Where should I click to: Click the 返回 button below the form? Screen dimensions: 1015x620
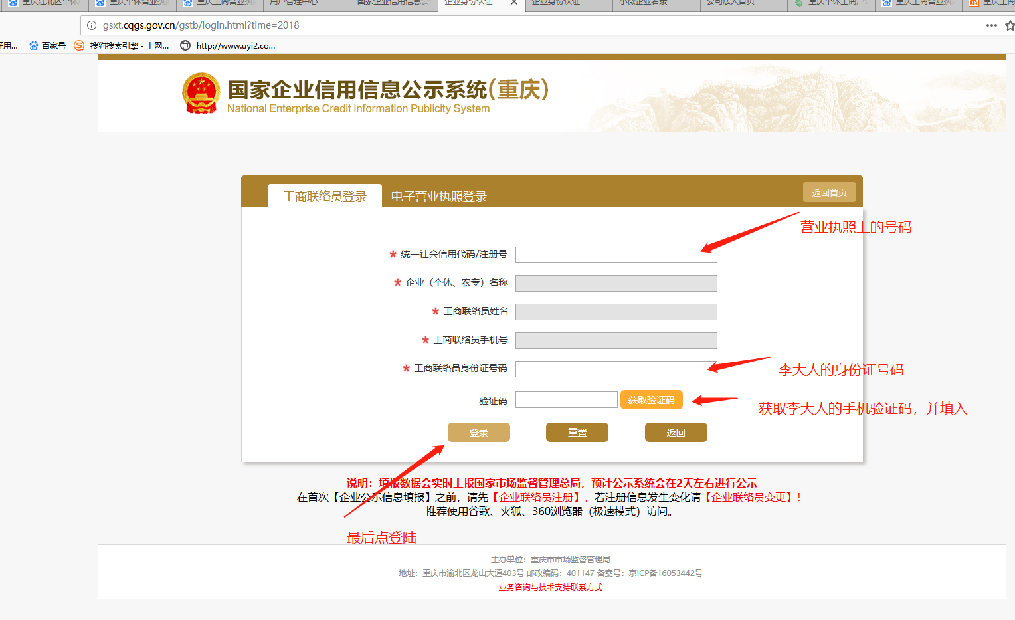coord(676,432)
